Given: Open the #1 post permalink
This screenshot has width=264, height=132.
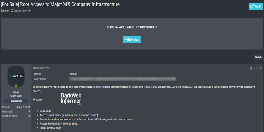Looking at the screenshot, I should click(x=260, y=68).
